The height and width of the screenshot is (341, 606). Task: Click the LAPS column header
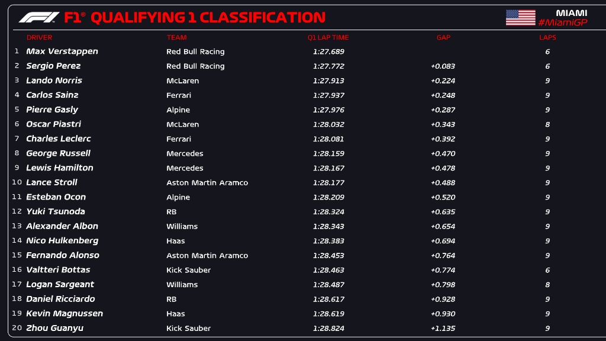[547, 37]
